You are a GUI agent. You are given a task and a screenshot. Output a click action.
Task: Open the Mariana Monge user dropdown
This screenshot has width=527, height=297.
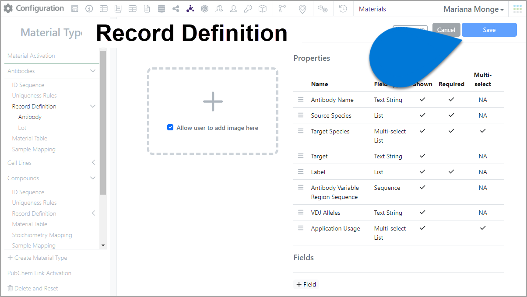[473, 9]
